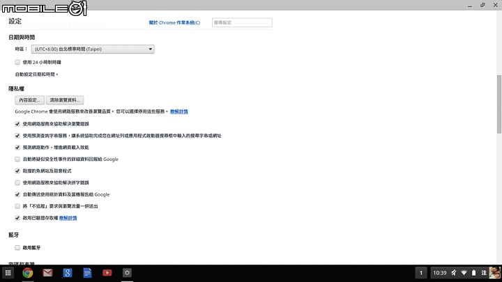Image resolution: width=502 pixels, height=282 pixels.
Task: Toggle web service for navigation errors checkbox
Action: (17, 124)
